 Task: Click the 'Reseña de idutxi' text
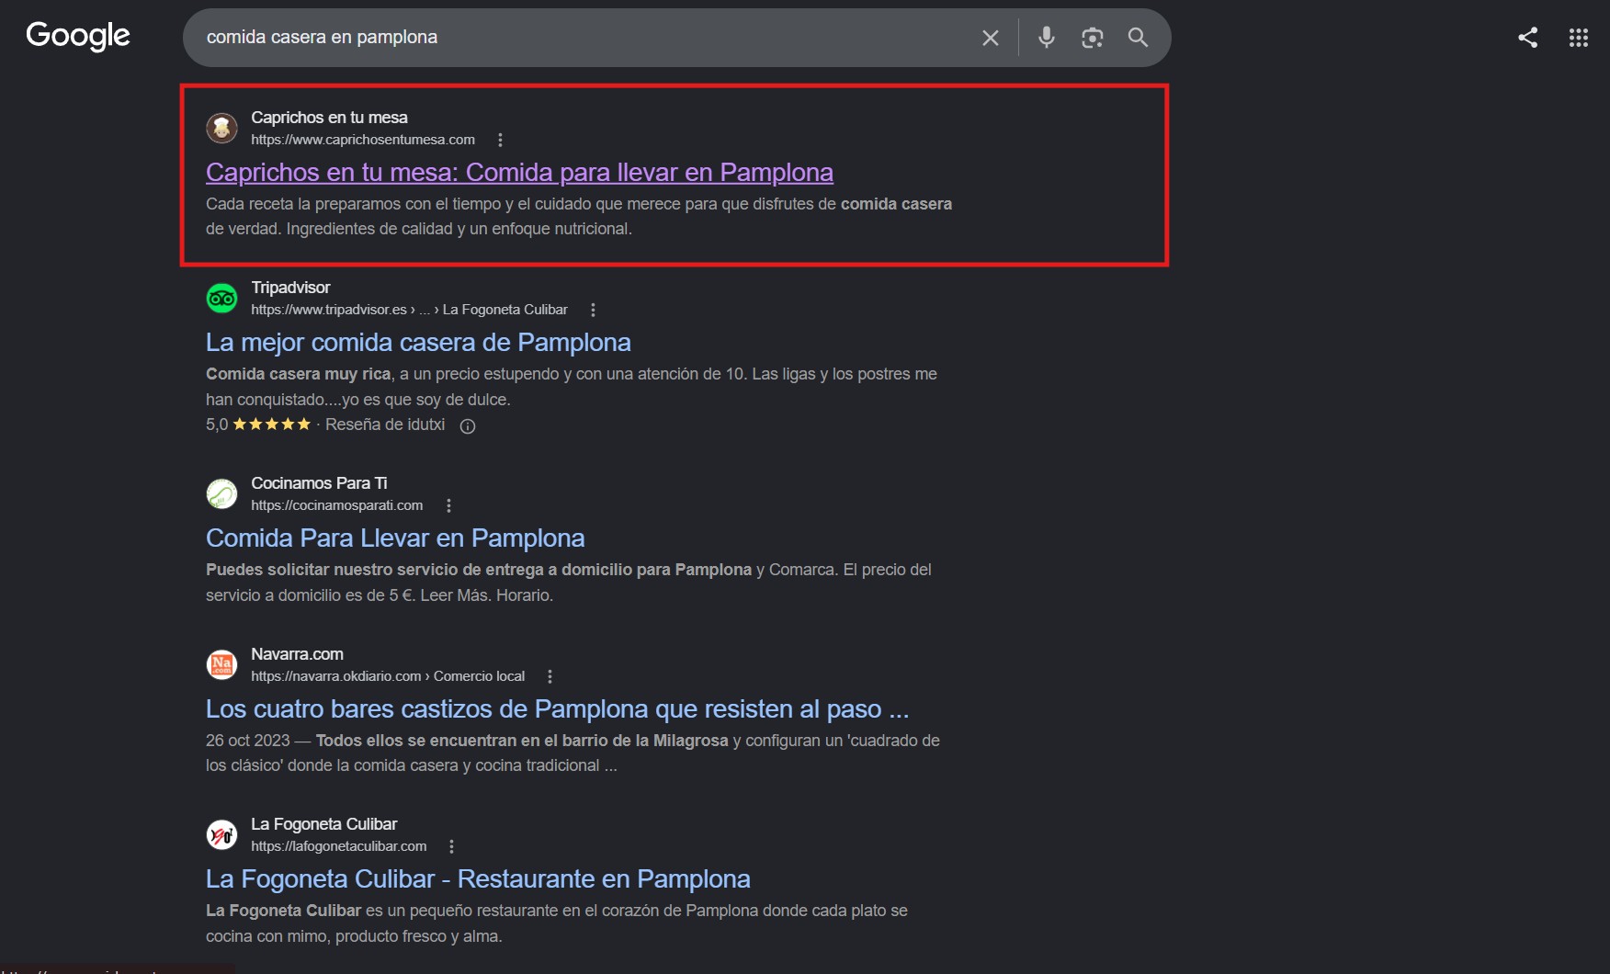pos(385,425)
